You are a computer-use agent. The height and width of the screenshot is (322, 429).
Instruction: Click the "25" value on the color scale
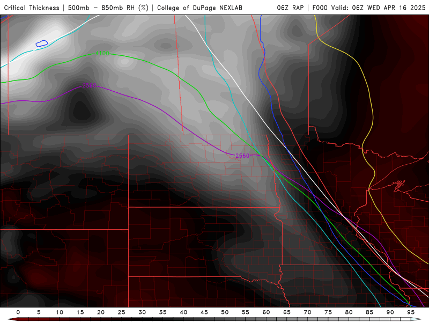[122, 312]
